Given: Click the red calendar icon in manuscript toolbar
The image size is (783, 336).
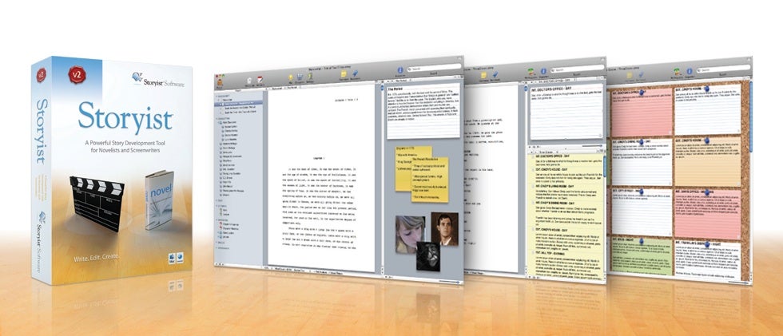Looking at the screenshot, I should point(260,81).
